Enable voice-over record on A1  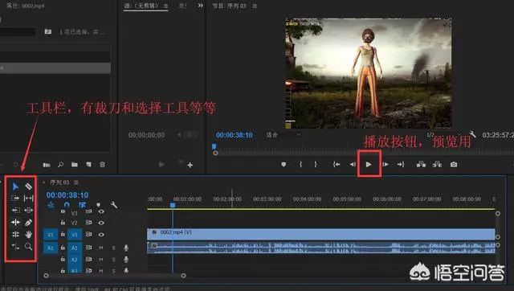(x=126, y=248)
